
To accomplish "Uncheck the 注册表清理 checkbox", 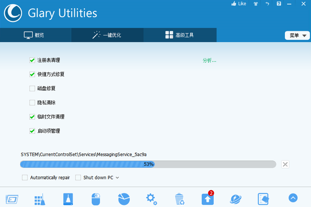I will tap(32, 60).
